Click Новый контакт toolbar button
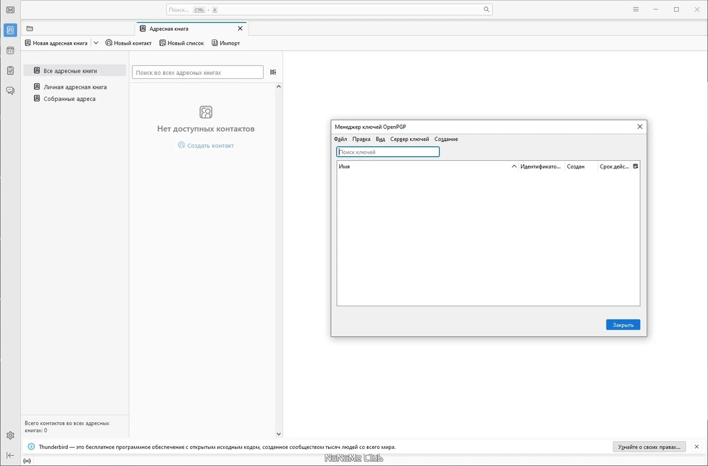708x466 pixels. pos(129,43)
